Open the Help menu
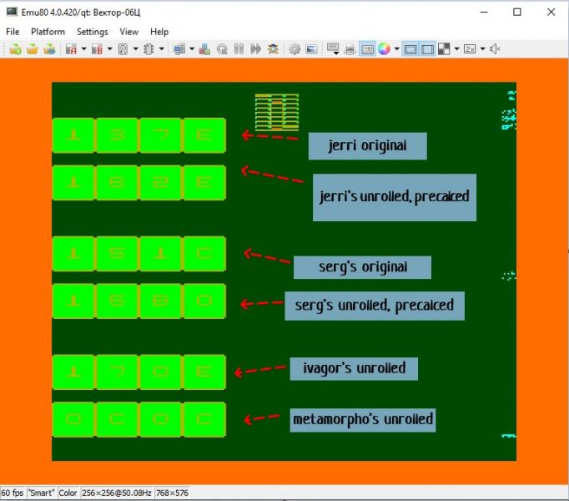The image size is (569, 501). [159, 32]
